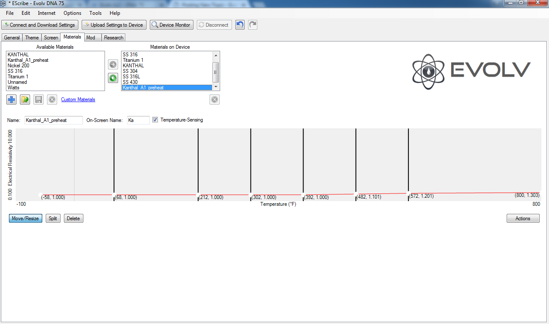Click the On-Screen Name input field
Image resolution: width=549 pixels, height=329 pixels.
point(138,120)
